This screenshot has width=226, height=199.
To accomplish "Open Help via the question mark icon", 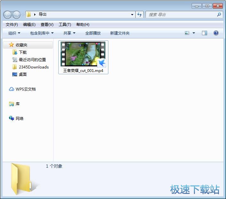I will tap(216, 33).
